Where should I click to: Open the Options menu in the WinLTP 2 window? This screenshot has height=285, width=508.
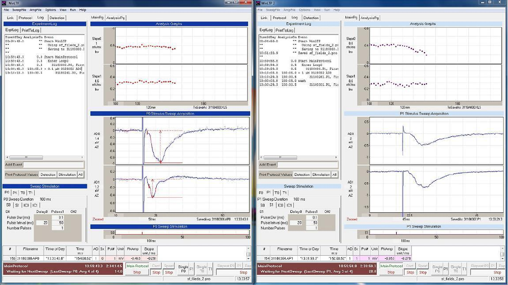coord(305,10)
